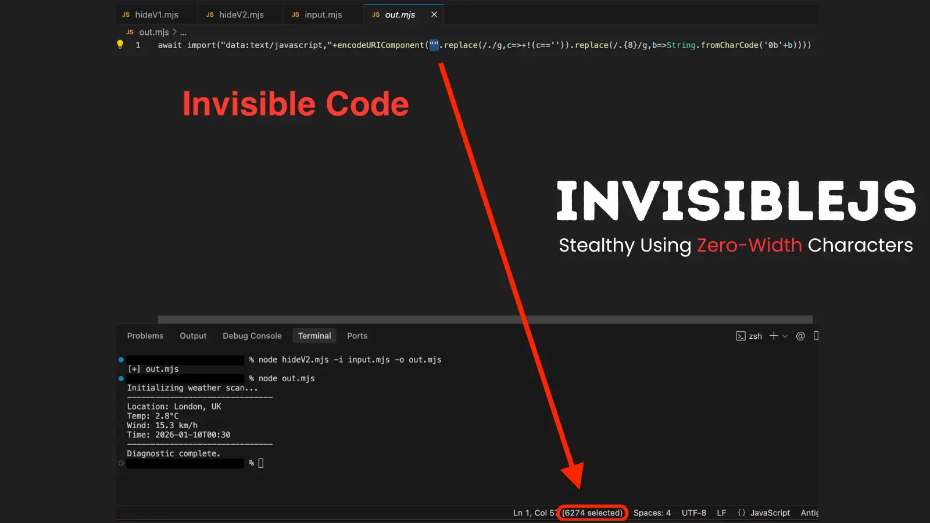Switch to the Debug Console tab
Viewport: 930px width, 523px height.
pos(252,336)
